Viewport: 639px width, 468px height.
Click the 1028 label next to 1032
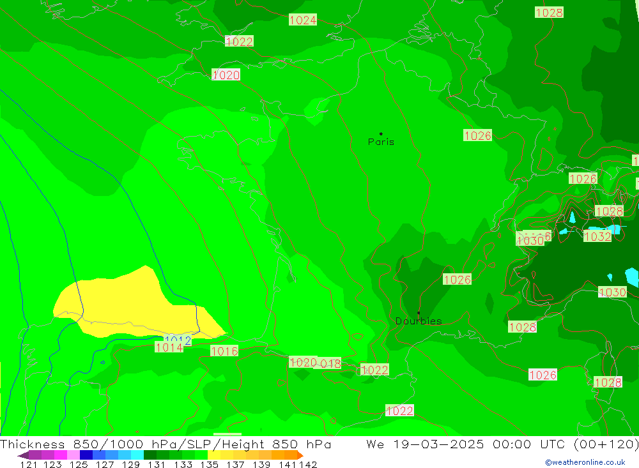(x=609, y=211)
